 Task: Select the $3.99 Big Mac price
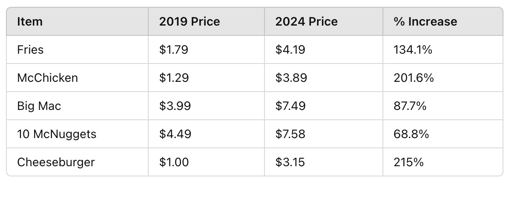174,106
